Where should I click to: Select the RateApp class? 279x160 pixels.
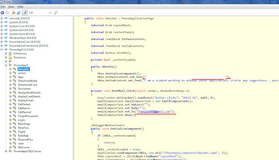(x=23, y=135)
